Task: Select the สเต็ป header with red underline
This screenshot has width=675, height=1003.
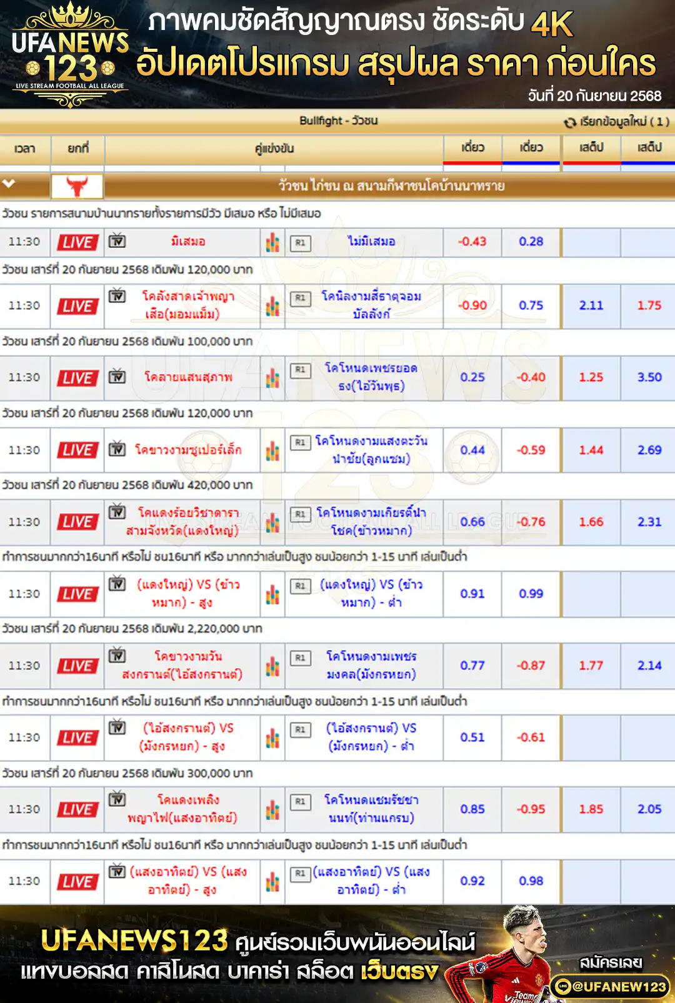Action: 591,148
